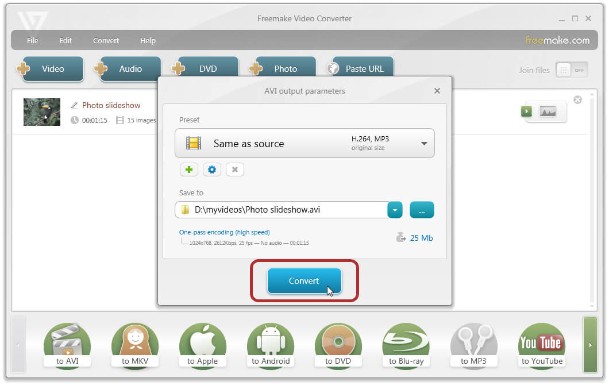Open the Convert menu
Viewport: 609px width, 385px height.
(106, 41)
